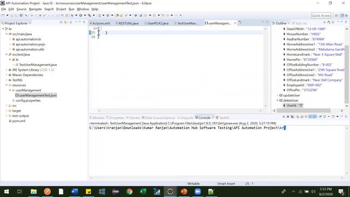This screenshot has width=350, height=197.
Task: Switch to the UserPOJO.java editor tab
Action: [x=156, y=23]
